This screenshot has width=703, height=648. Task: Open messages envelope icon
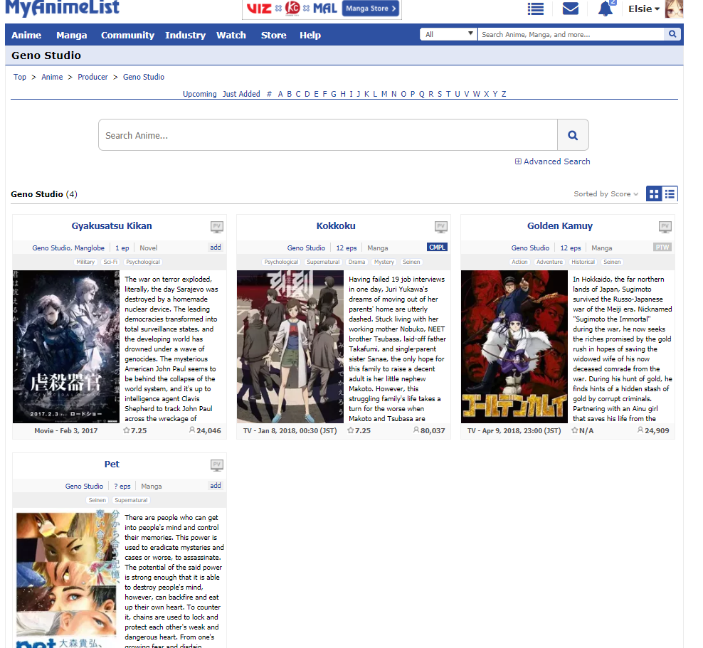pos(570,9)
